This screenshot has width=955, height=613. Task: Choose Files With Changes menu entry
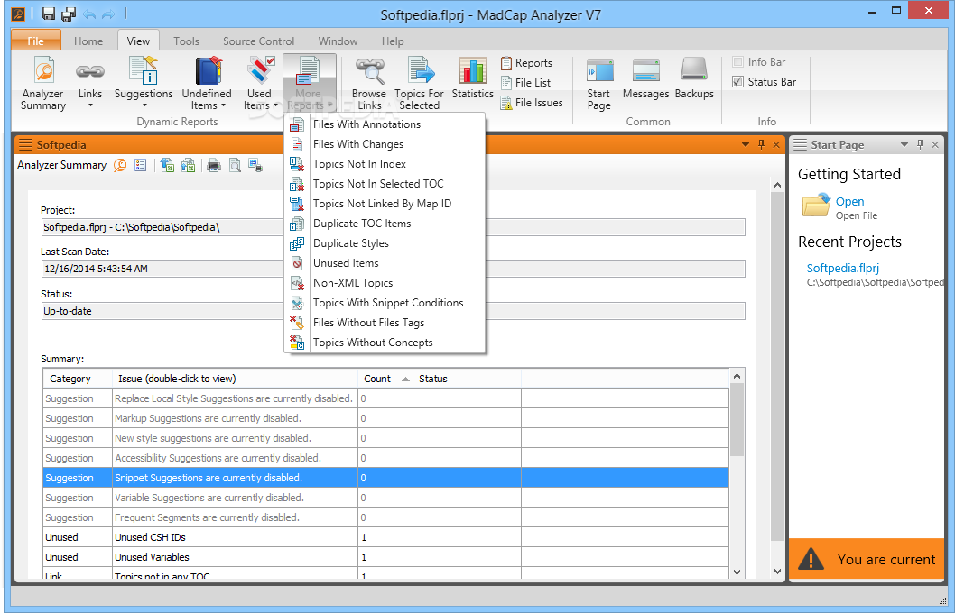click(x=385, y=144)
